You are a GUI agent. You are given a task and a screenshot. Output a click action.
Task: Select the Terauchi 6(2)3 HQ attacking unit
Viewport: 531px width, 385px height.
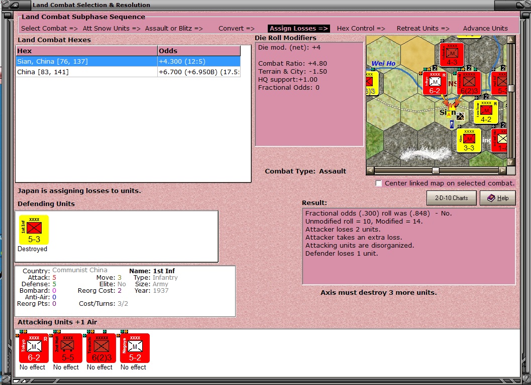coord(101,348)
